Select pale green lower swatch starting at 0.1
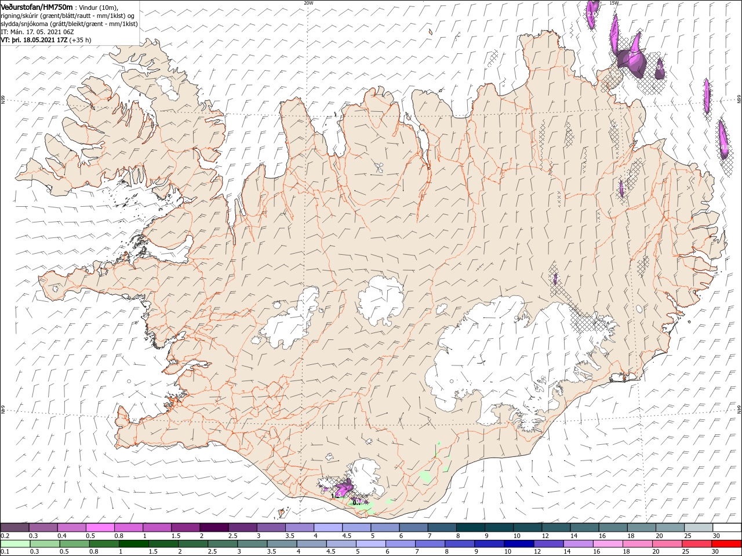The width and height of the screenshot is (742, 556). [16, 544]
